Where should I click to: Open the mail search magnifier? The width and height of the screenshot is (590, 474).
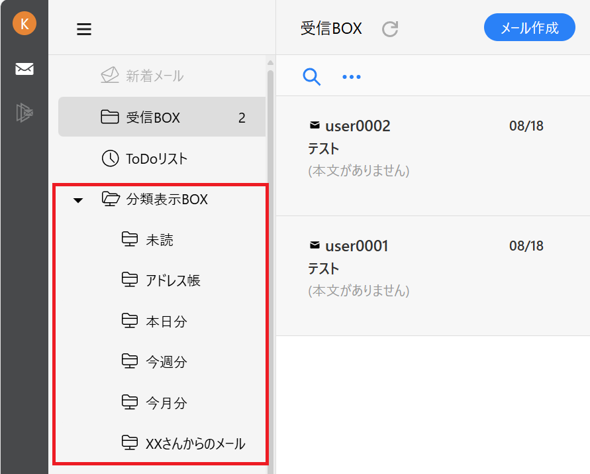(312, 77)
